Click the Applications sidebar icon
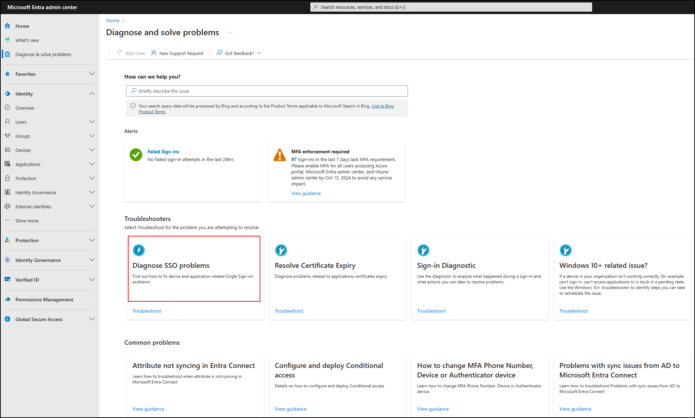 click(7, 164)
